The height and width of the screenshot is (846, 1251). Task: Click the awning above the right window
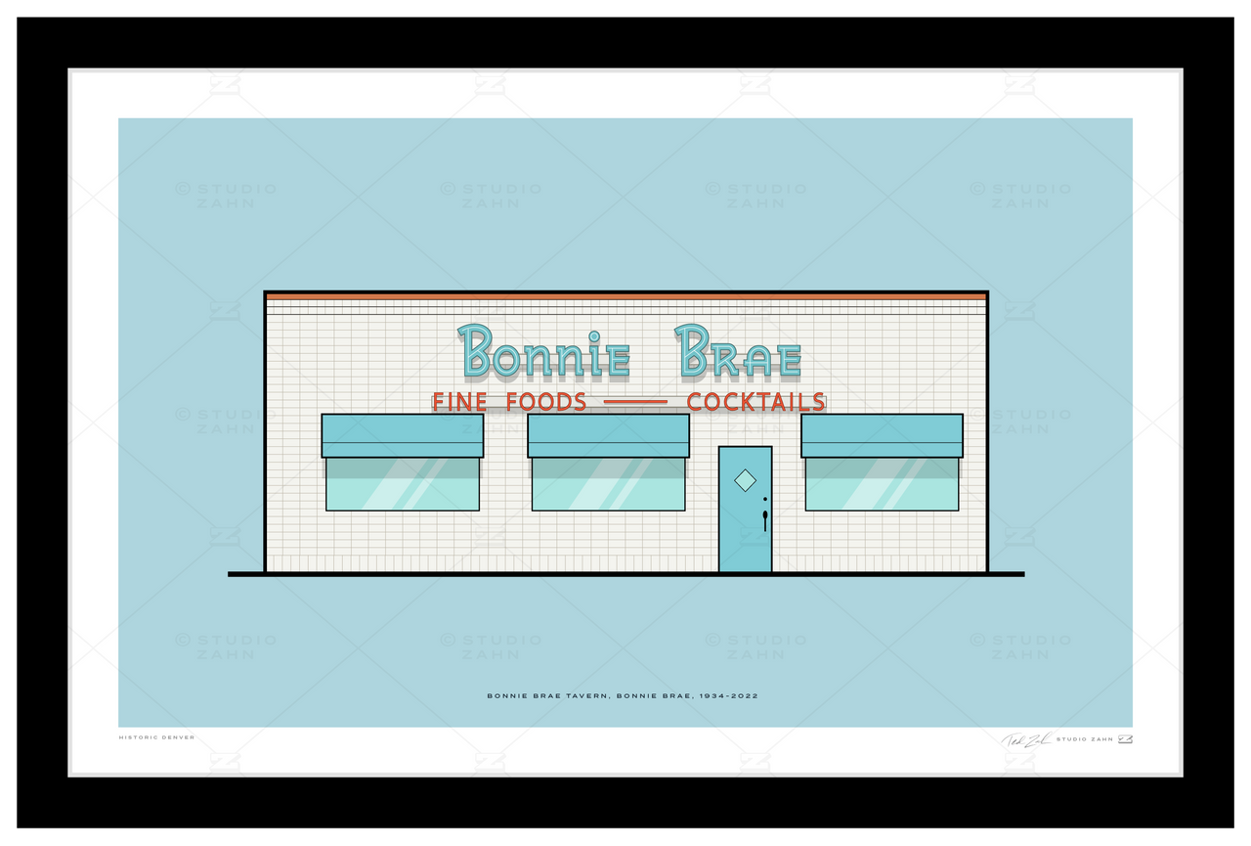click(882, 435)
